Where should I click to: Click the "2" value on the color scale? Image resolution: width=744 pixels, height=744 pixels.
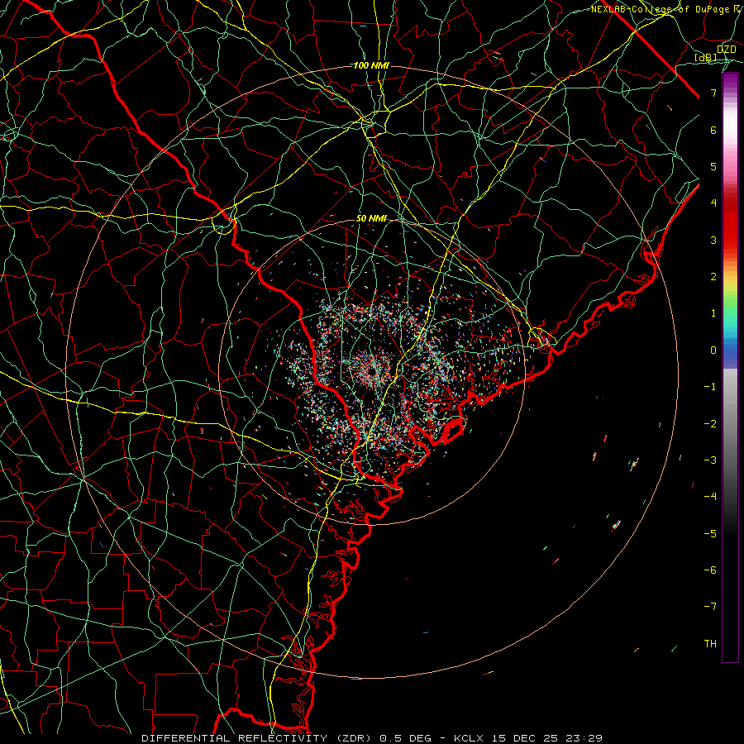(x=713, y=277)
